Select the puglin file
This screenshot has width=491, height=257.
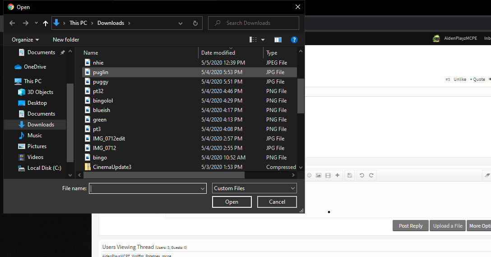pos(190,72)
